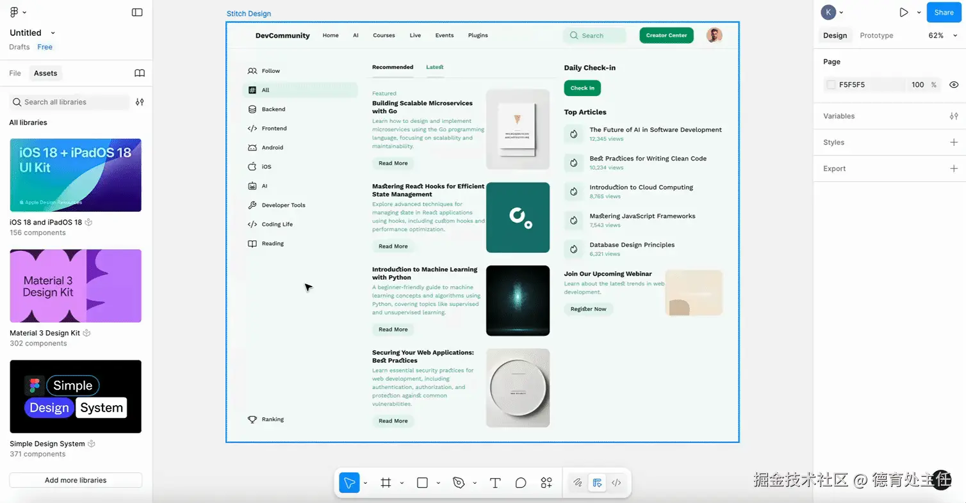Select the Pen tool
The height and width of the screenshot is (503, 966).
pyautogui.click(x=459, y=483)
